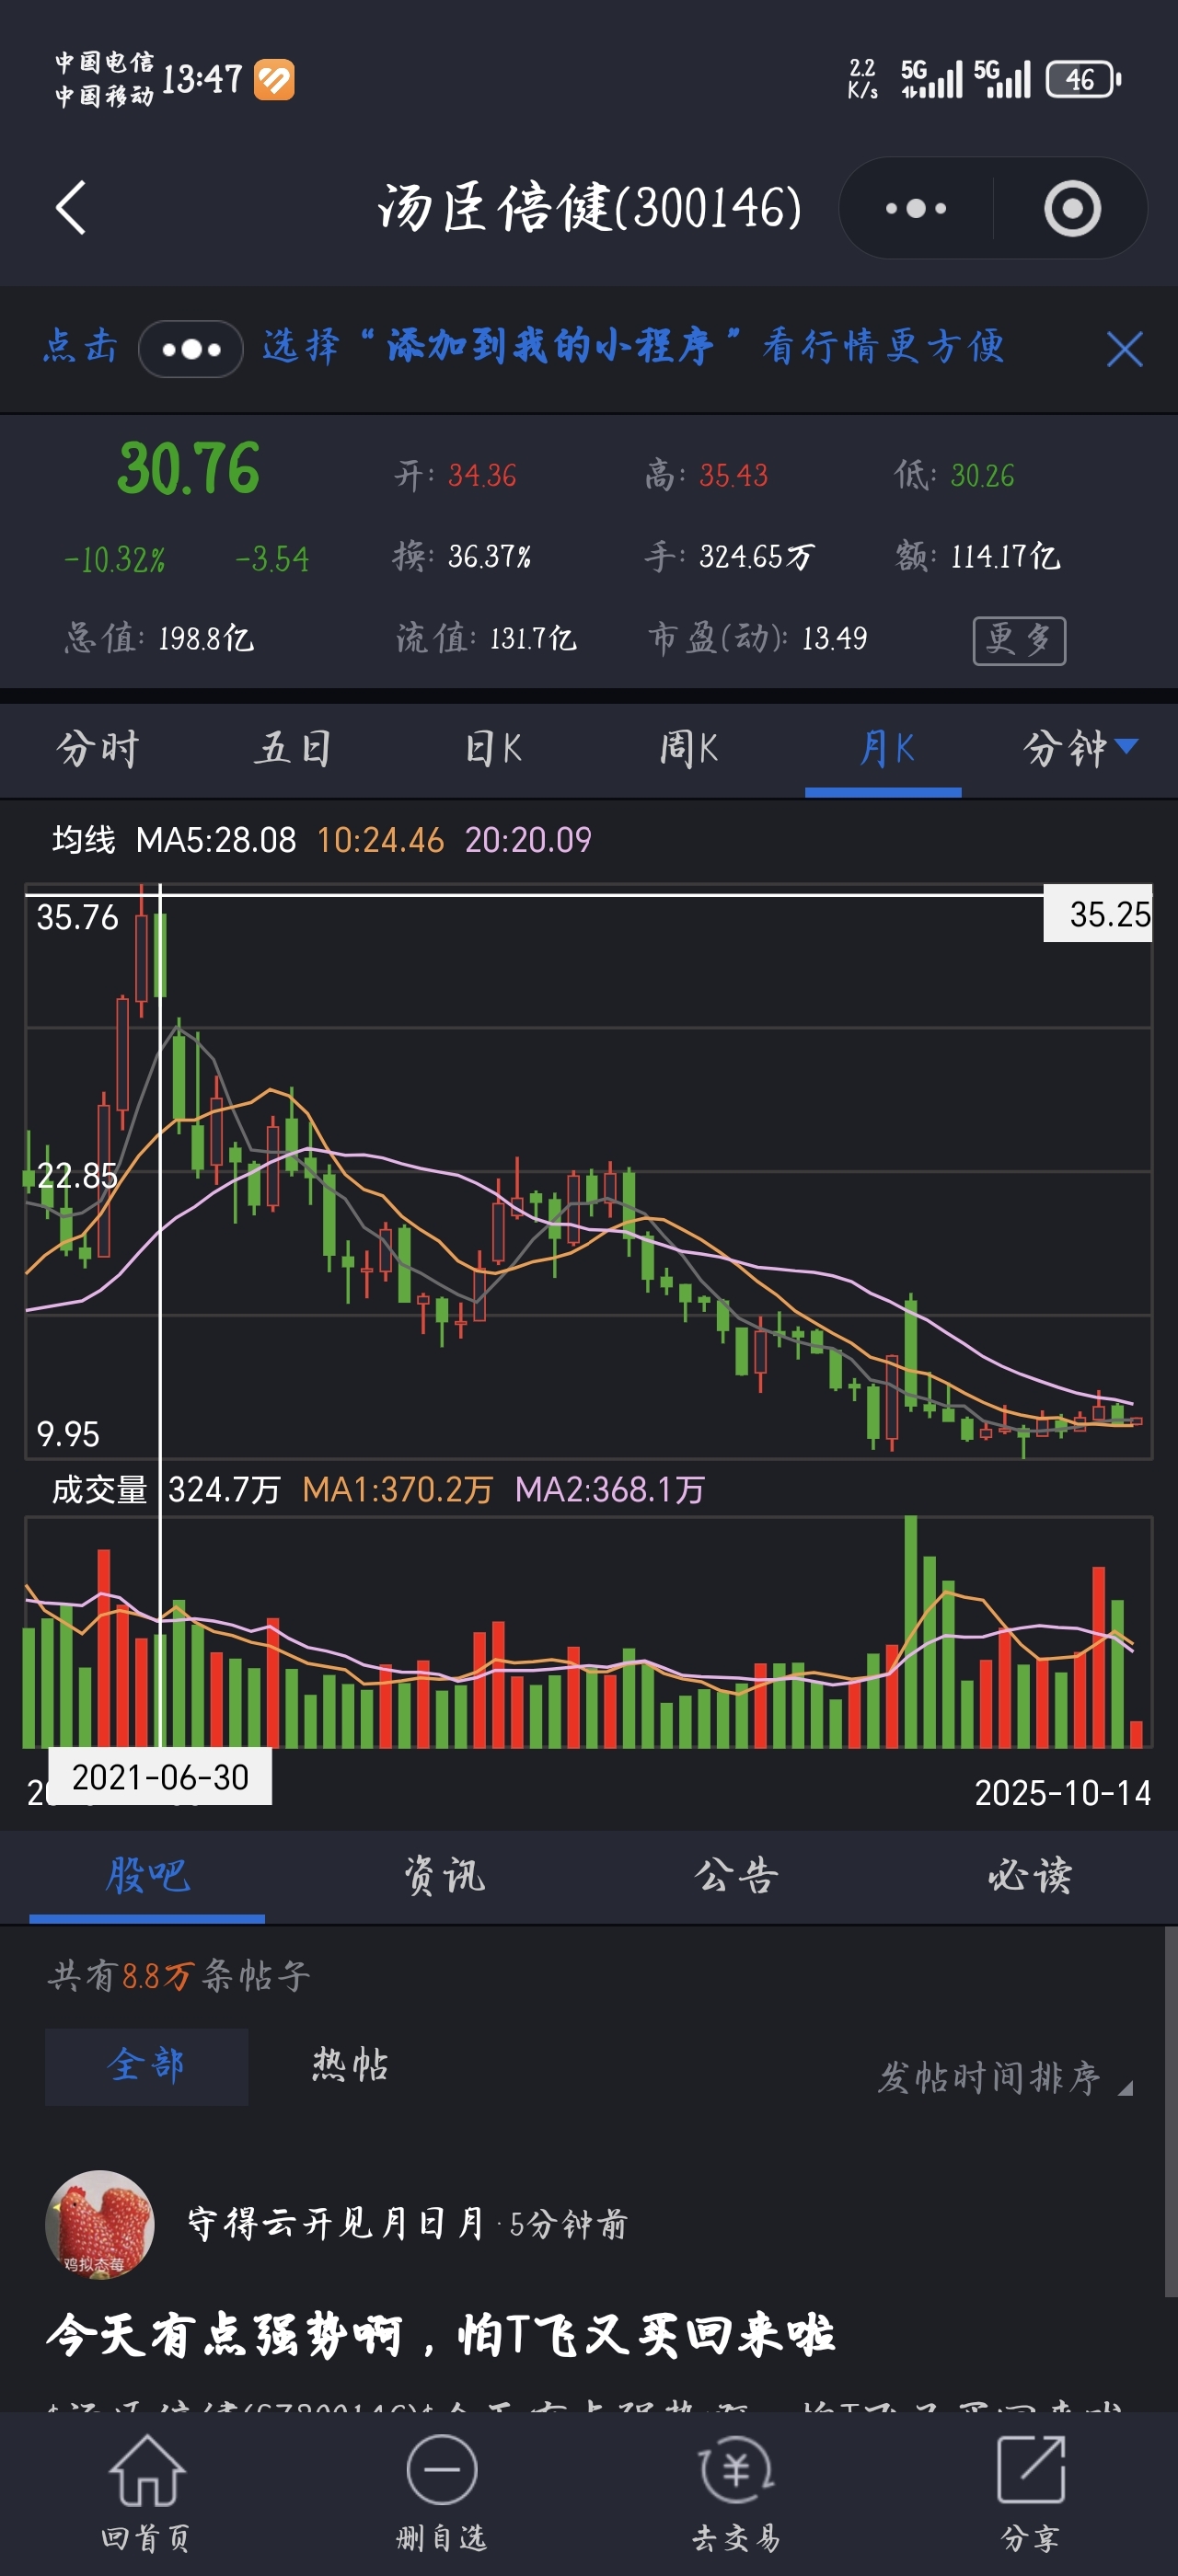Viewport: 1178px width, 2576px height.
Task: Open the 必读 must-read tab
Action: coord(1030,1874)
